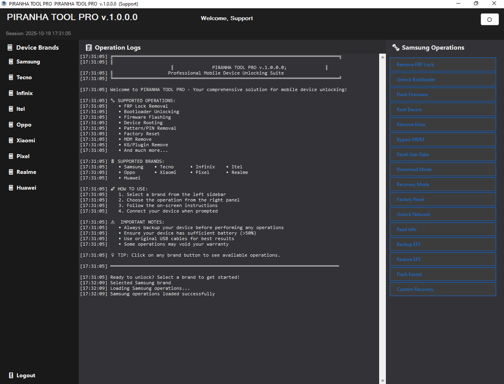The image size is (504, 384).
Task: Click the Samsung brand icon in sidebar
Action: click(11, 62)
